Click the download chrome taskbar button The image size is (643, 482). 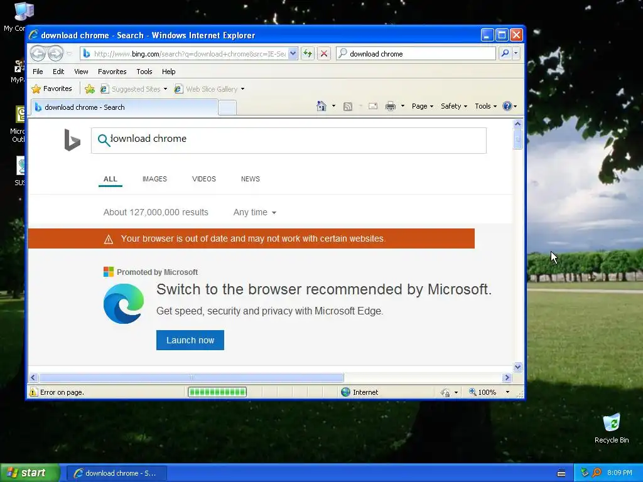click(116, 473)
